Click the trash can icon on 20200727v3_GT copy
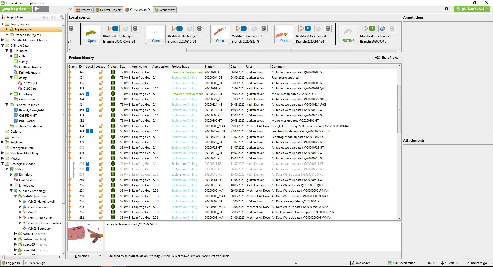The width and height of the screenshot is (493, 267). [135, 28]
